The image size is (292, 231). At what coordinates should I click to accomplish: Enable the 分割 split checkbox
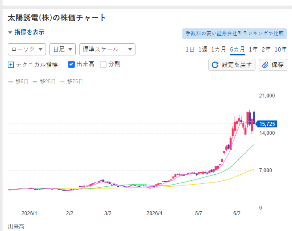103,64
